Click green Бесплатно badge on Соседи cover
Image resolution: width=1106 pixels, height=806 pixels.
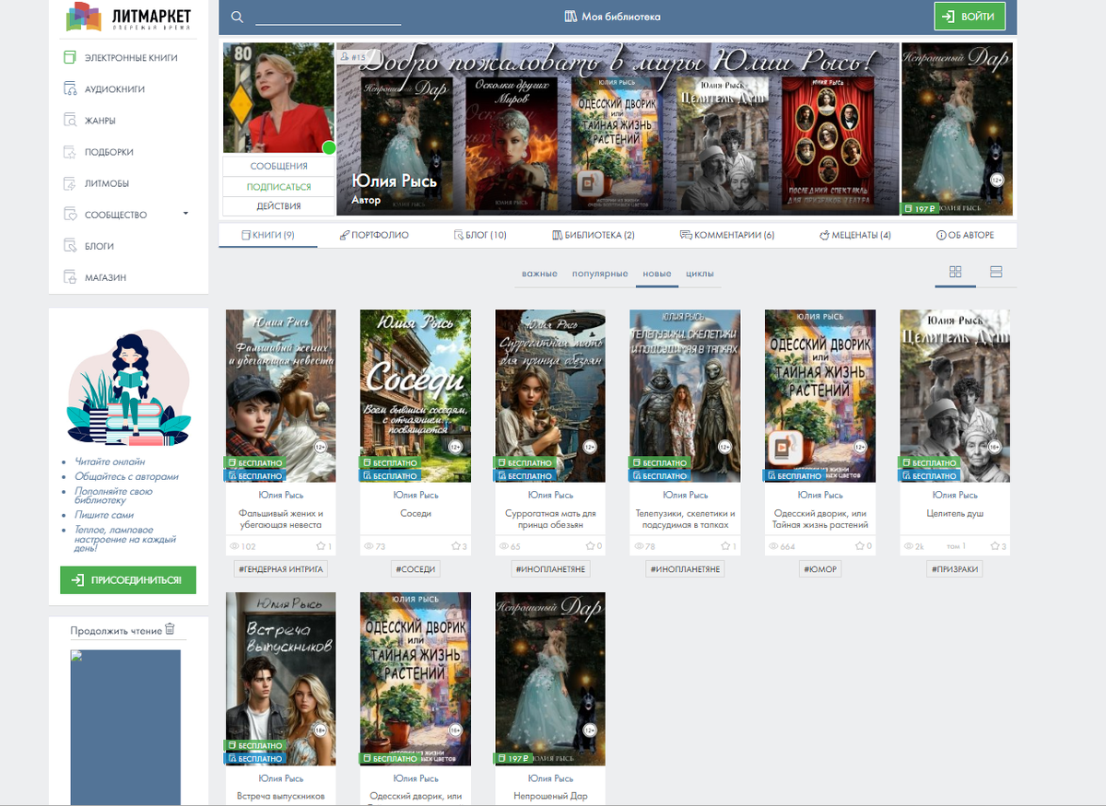click(390, 462)
